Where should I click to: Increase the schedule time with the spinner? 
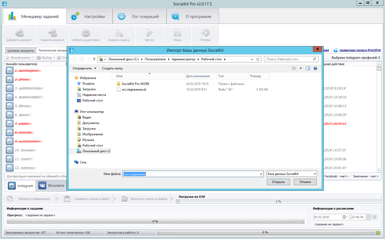click(368, 216)
